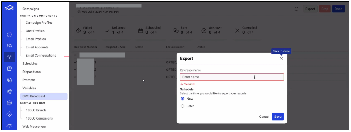Open Dispositions in the sidebar
The height and width of the screenshot is (132, 351).
click(x=32, y=72)
